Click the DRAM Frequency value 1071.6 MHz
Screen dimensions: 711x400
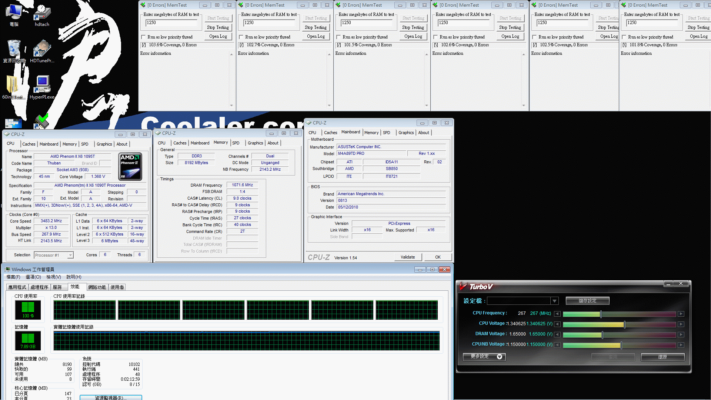[242, 185]
